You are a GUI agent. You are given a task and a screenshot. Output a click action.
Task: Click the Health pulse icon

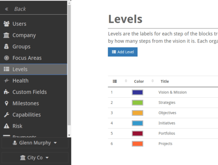(x=7, y=81)
